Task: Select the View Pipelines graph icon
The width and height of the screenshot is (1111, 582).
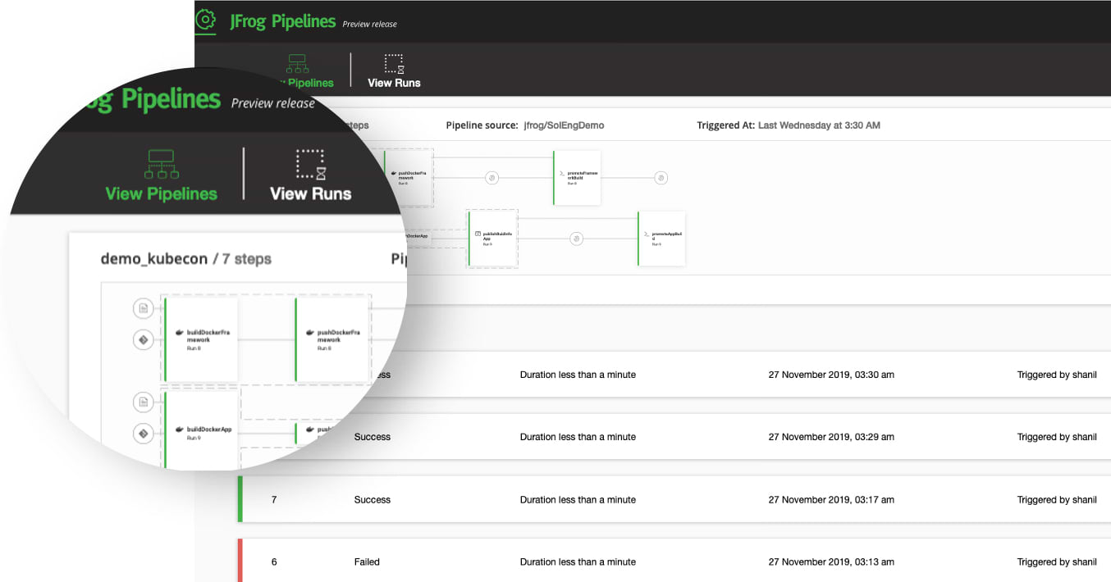Action: (x=161, y=164)
